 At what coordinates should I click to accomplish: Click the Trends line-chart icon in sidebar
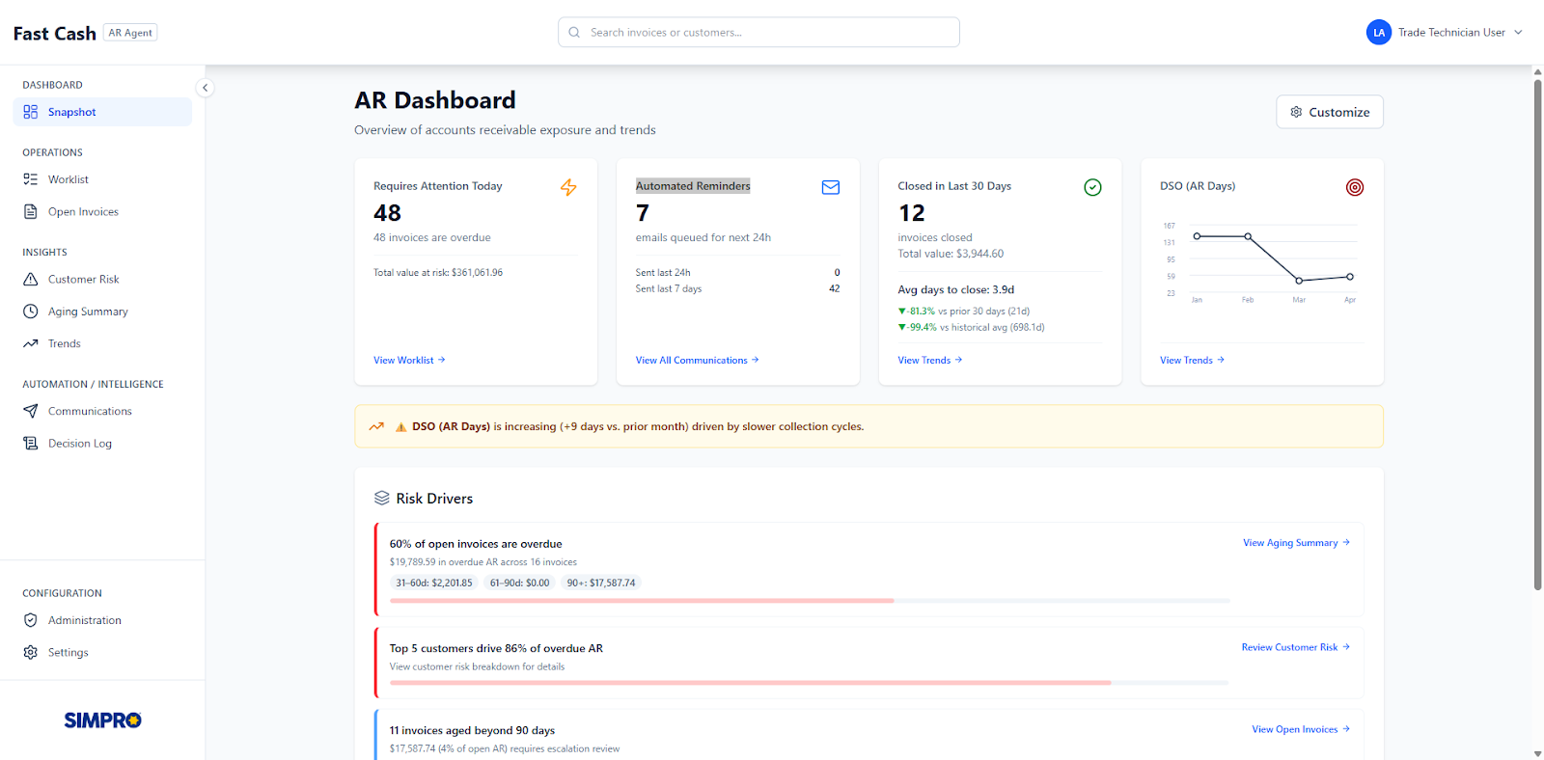coord(31,343)
